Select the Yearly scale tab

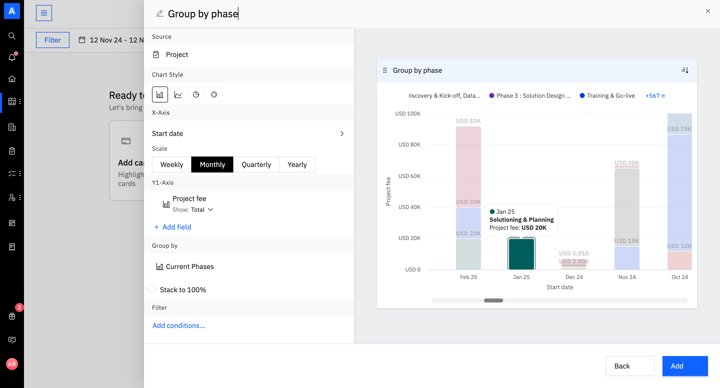point(297,164)
